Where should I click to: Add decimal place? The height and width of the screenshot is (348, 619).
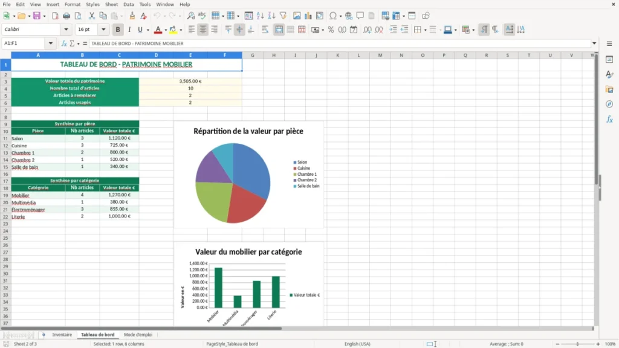(367, 30)
